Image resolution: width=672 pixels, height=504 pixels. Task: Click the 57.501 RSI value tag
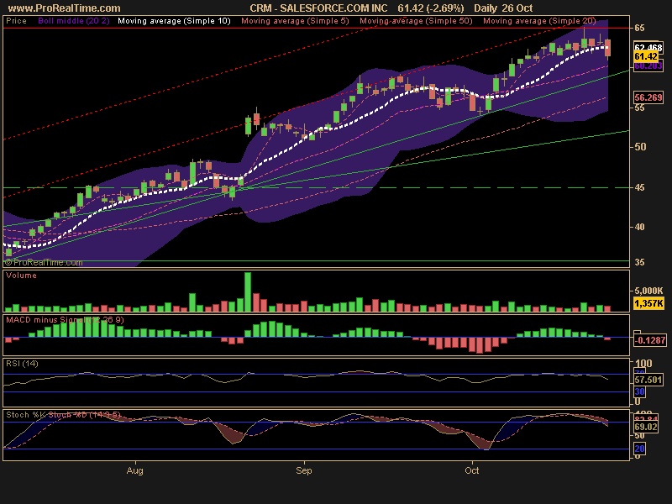648,380
